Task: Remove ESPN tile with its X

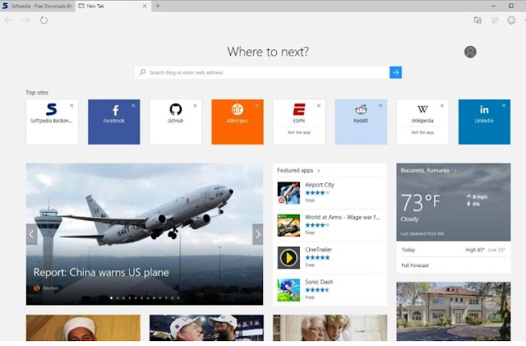Action: [318, 105]
